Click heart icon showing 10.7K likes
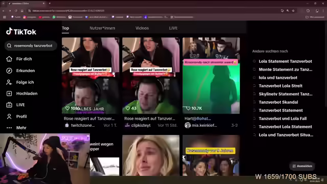327x184 pixels. tap(188, 108)
